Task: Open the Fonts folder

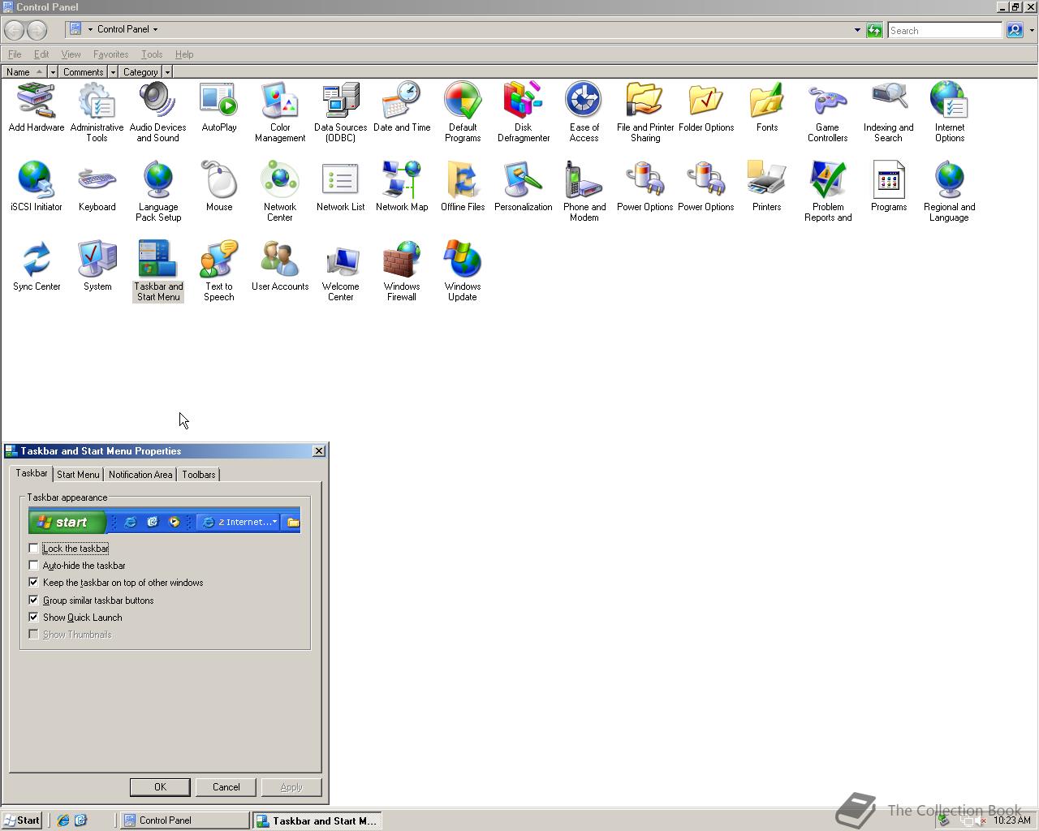Action: 767,107
